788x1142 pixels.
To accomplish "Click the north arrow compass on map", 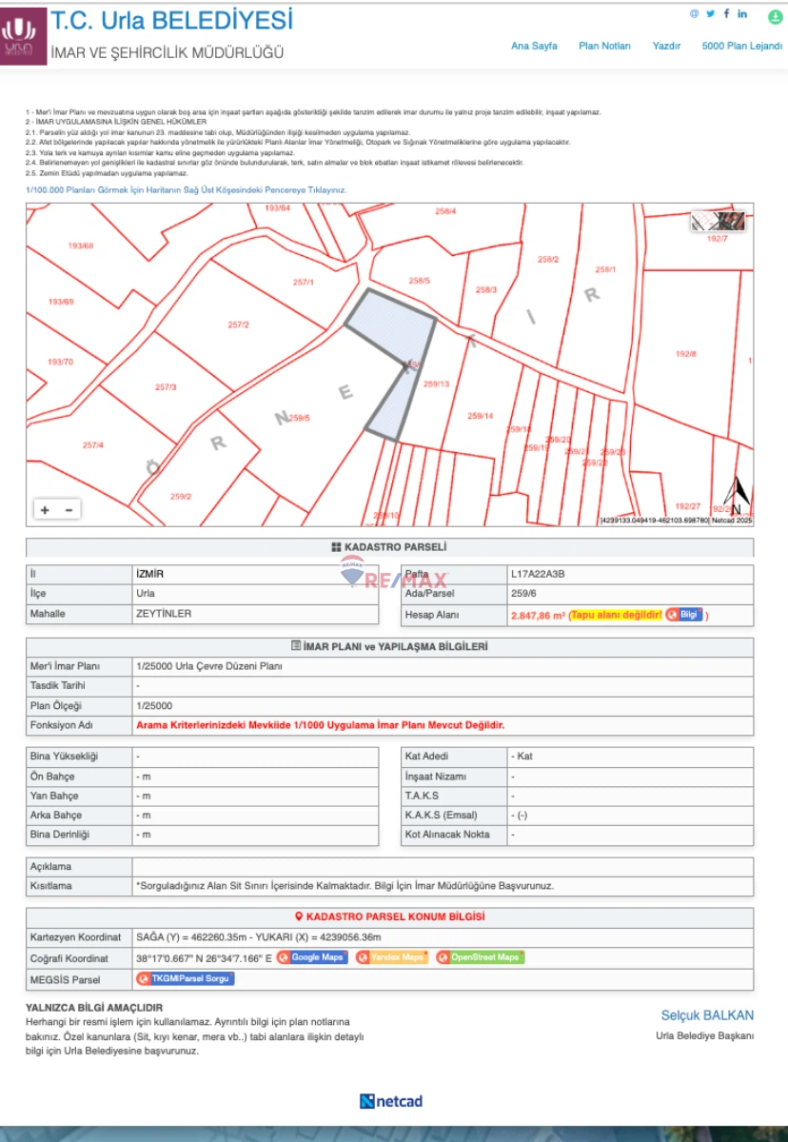I will pos(738,494).
